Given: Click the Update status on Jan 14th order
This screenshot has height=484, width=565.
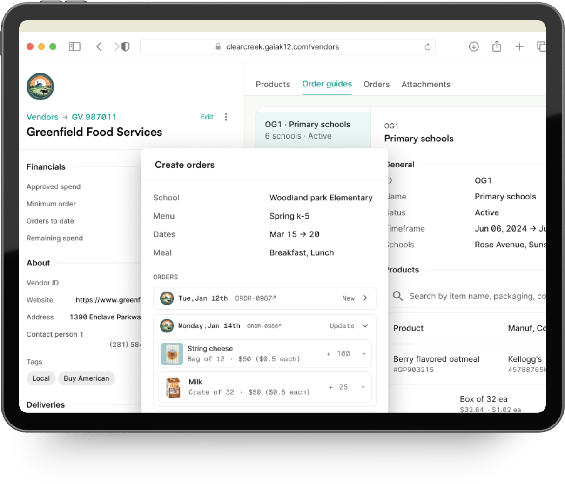Looking at the screenshot, I should tap(342, 325).
